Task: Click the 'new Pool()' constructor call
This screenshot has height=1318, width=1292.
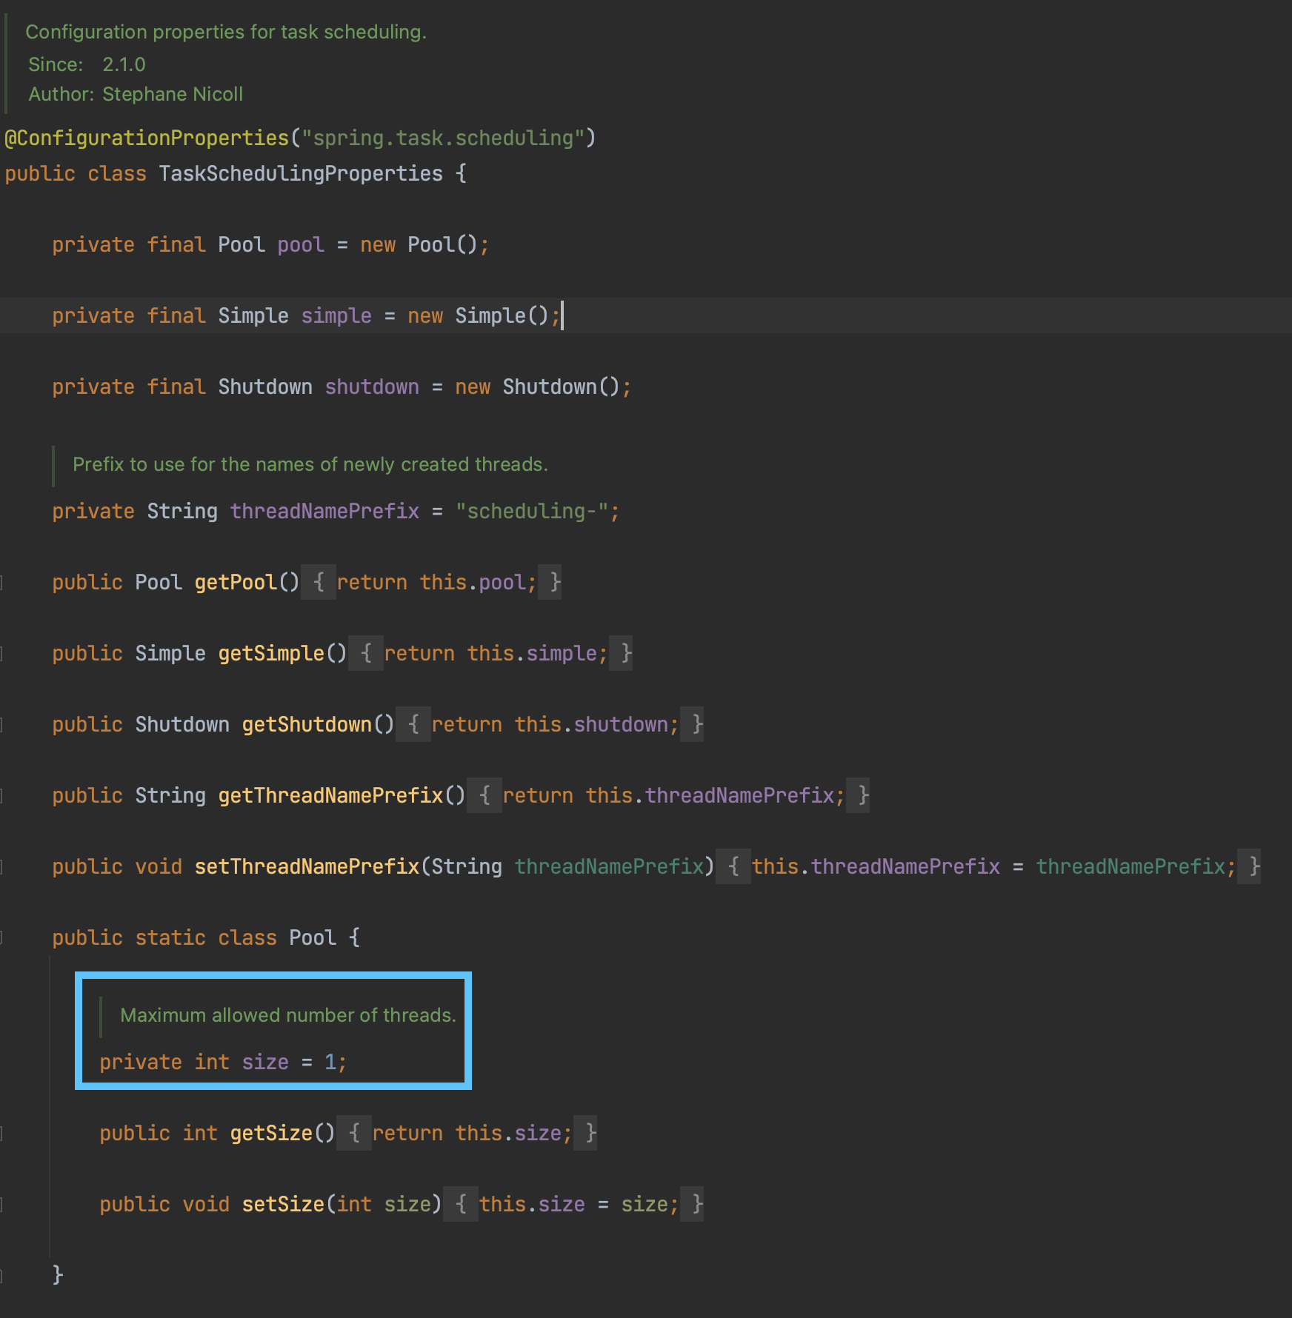Action: click(x=419, y=244)
